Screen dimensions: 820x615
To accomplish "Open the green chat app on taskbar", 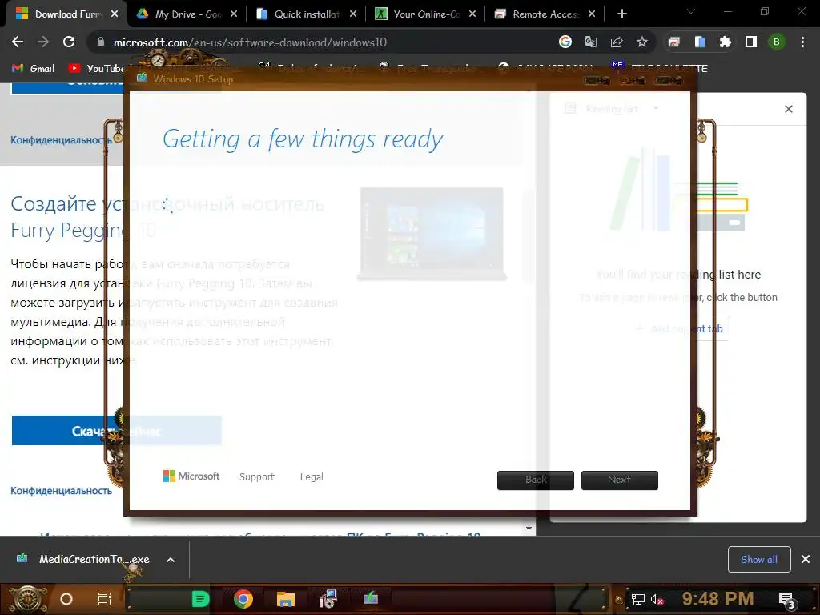I will [200, 599].
